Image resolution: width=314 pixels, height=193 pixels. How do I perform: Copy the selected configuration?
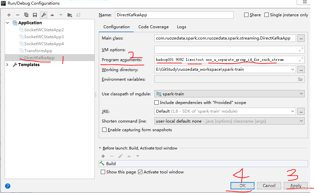(26, 15)
